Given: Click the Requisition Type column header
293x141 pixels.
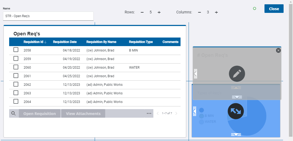Looking at the screenshot, I should pyautogui.click(x=141, y=42).
